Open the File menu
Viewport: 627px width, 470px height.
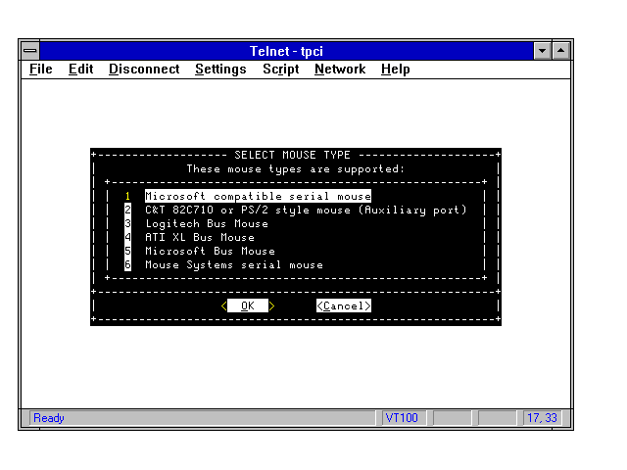coord(40,70)
